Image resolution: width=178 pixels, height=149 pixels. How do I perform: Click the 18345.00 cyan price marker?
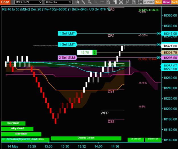(169, 34)
